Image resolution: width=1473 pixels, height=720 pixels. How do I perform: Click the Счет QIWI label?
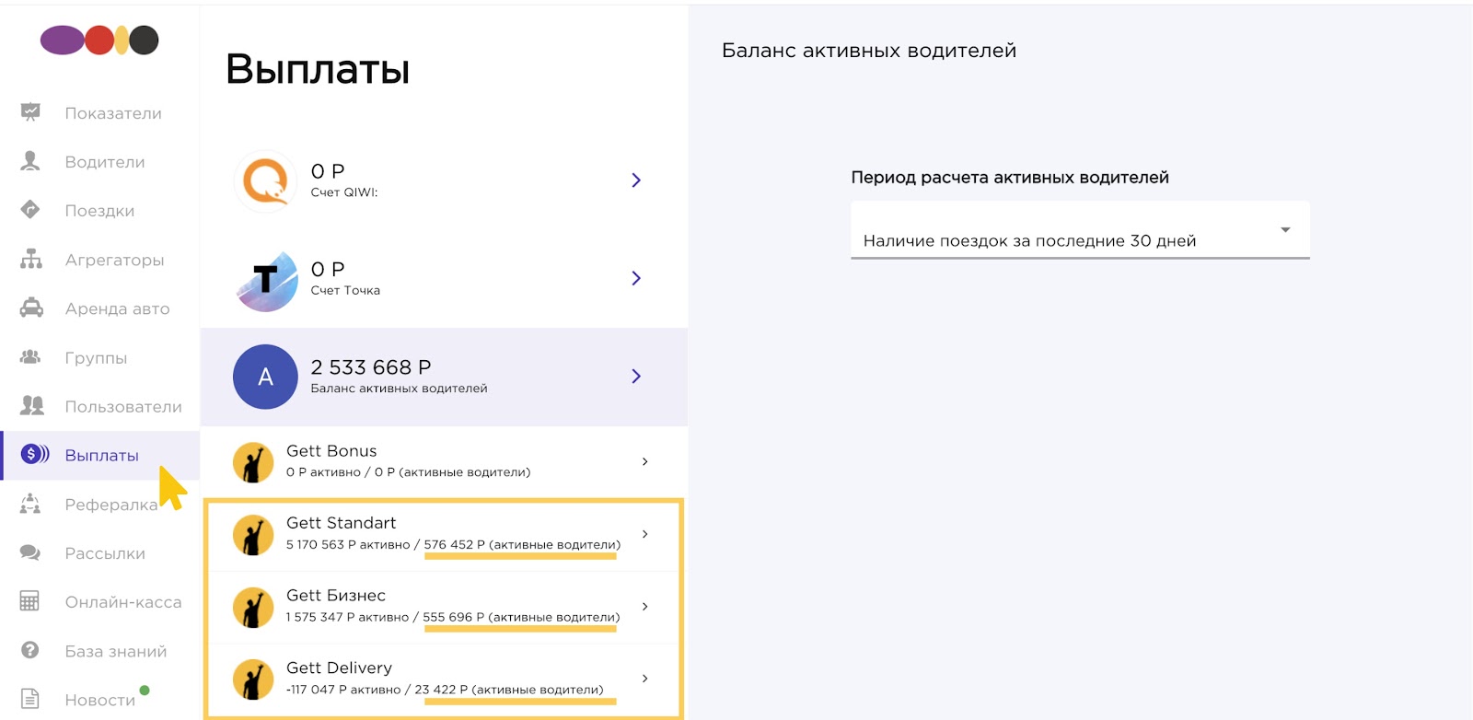pos(344,192)
